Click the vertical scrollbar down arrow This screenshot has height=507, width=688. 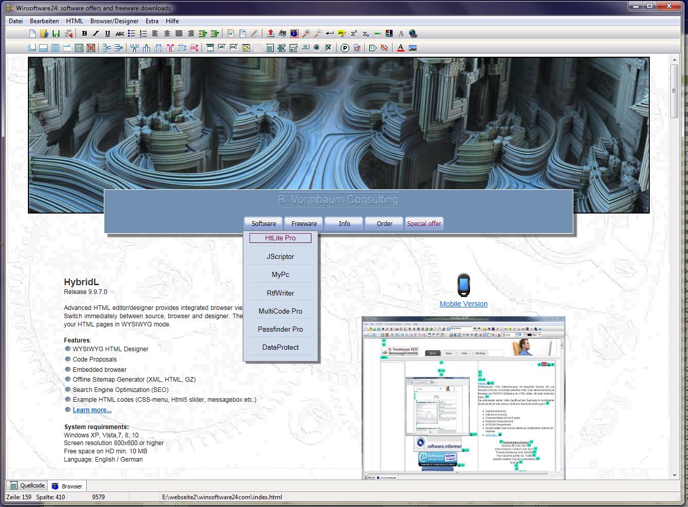pyautogui.click(x=675, y=475)
